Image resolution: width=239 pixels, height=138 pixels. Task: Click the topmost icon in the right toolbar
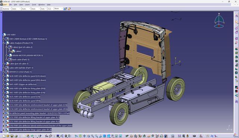[x=236, y=15]
